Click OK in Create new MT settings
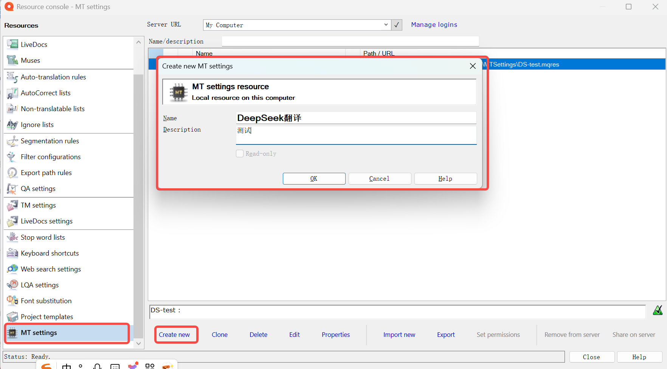Viewport: 667px width, 369px height. [x=314, y=178]
